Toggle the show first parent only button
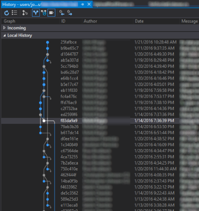 pos(36,13)
